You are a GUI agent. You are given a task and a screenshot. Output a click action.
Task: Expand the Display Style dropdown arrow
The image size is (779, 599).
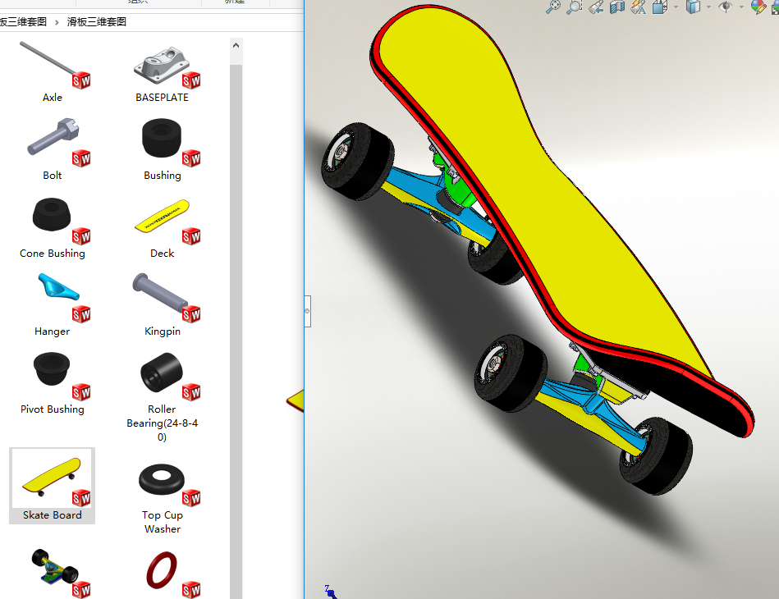pos(709,7)
